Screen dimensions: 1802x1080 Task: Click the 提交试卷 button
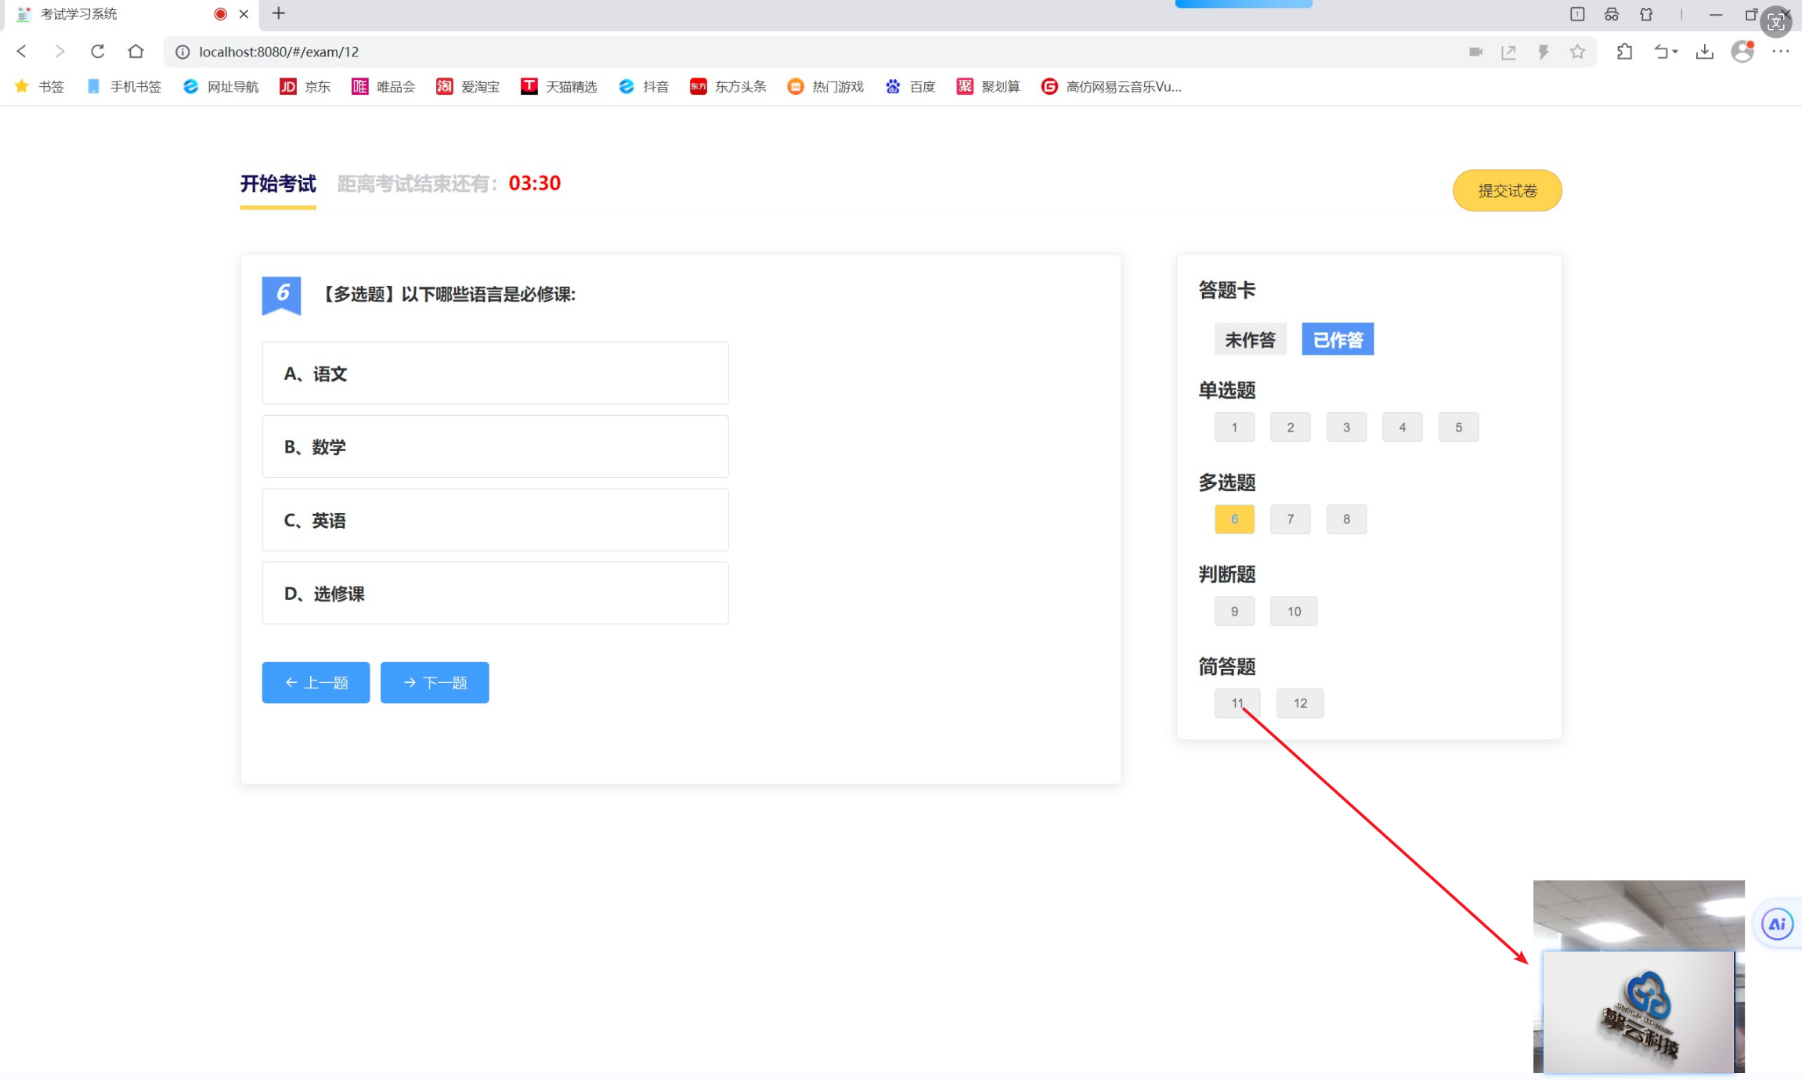point(1507,190)
